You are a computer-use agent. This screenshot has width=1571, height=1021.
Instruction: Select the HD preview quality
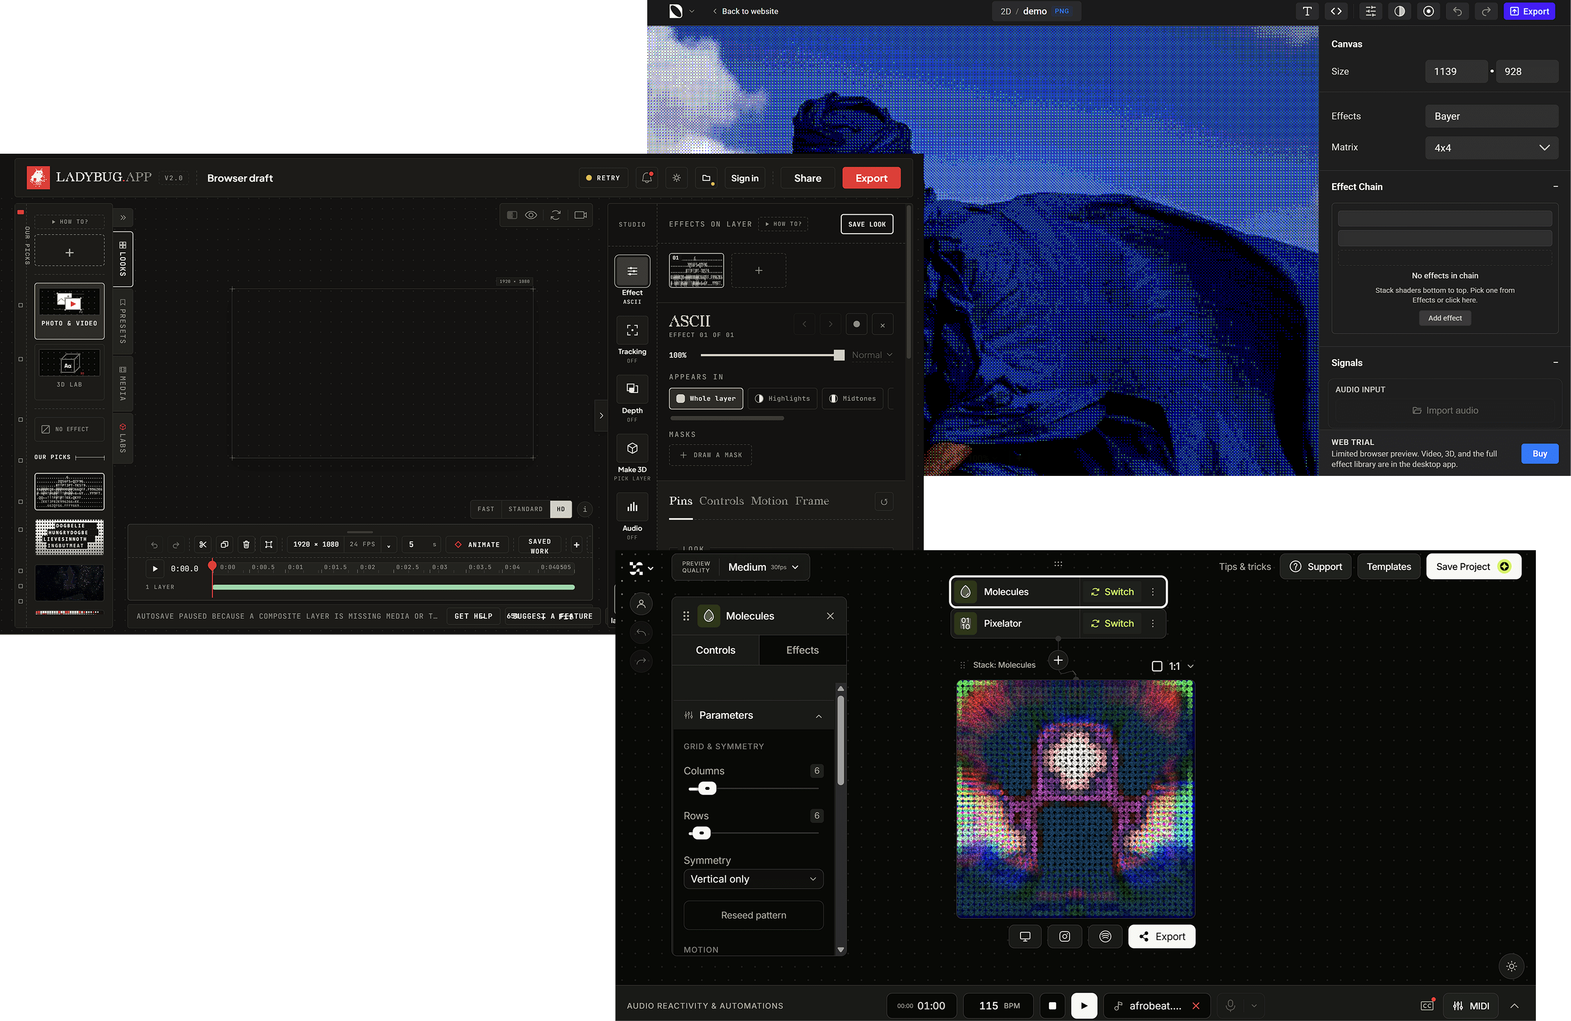click(x=561, y=509)
